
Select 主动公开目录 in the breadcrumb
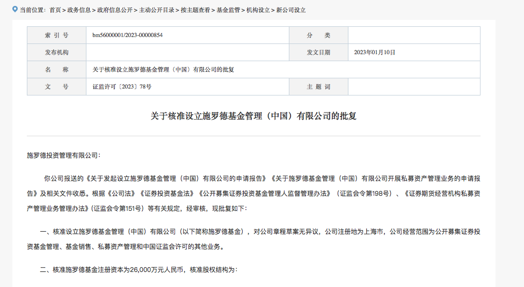(156, 10)
